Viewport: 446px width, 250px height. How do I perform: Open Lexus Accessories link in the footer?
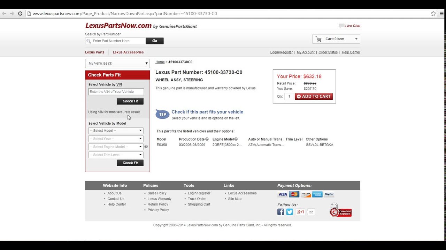click(x=242, y=193)
